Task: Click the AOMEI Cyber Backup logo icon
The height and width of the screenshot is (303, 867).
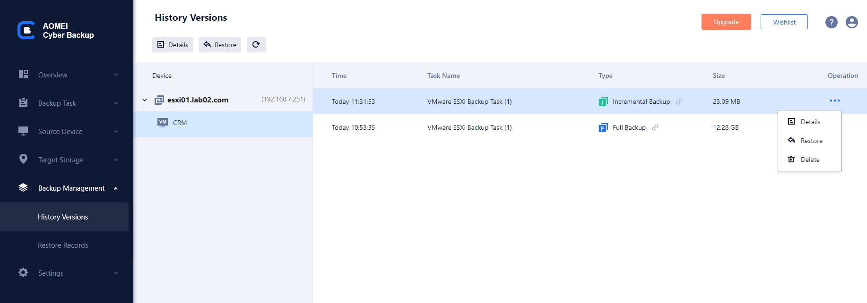Action: [x=26, y=30]
